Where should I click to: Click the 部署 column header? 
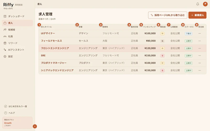click(81, 27)
